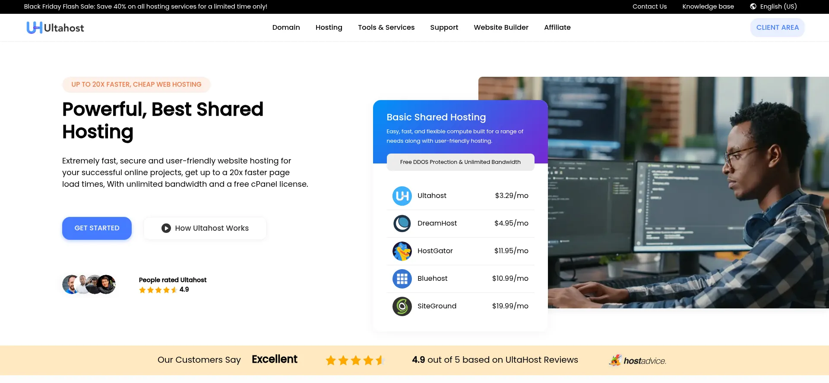The width and height of the screenshot is (829, 383).
Task: Click the DreamHost moon logo icon
Action: (402, 223)
